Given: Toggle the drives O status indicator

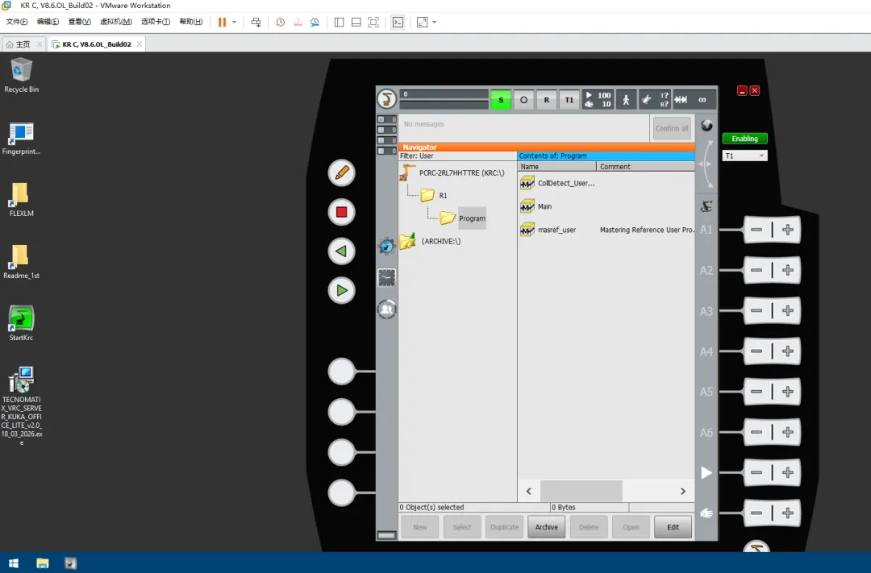Looking at the screenshot, I should [523, 100].
